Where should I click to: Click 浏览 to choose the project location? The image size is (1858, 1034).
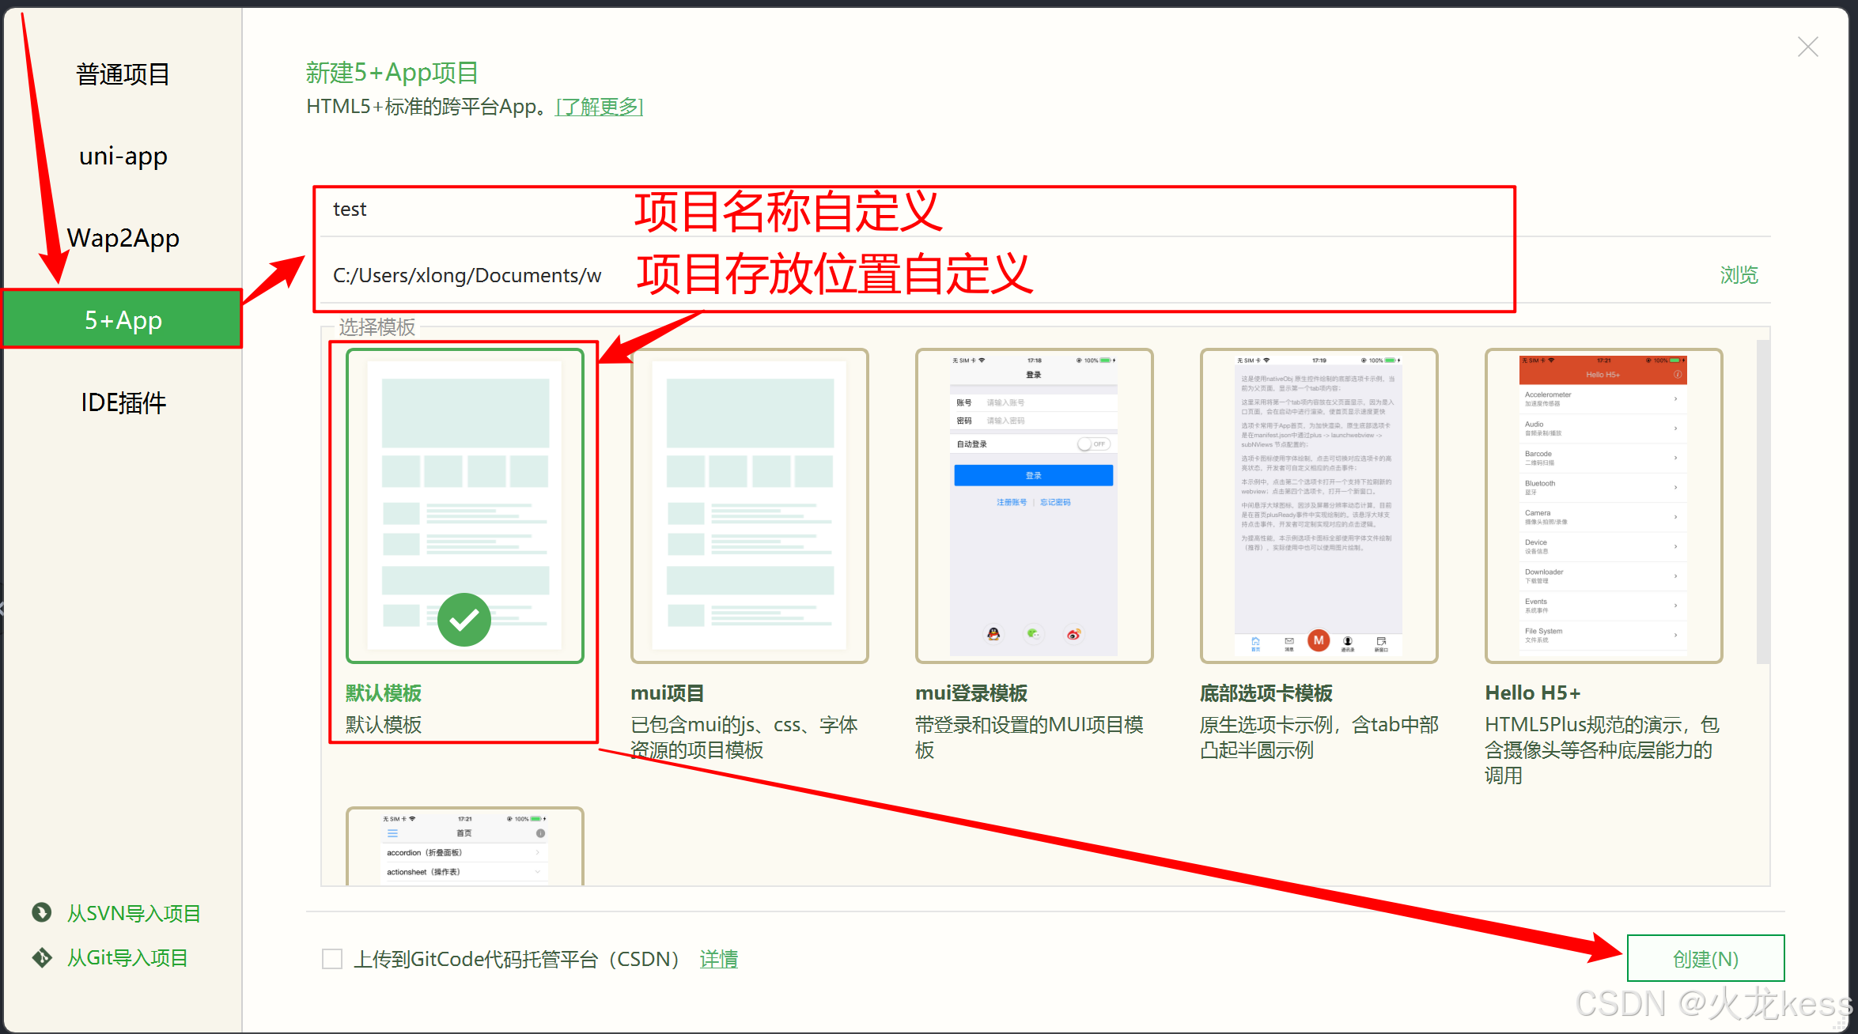coord(1739,275)
